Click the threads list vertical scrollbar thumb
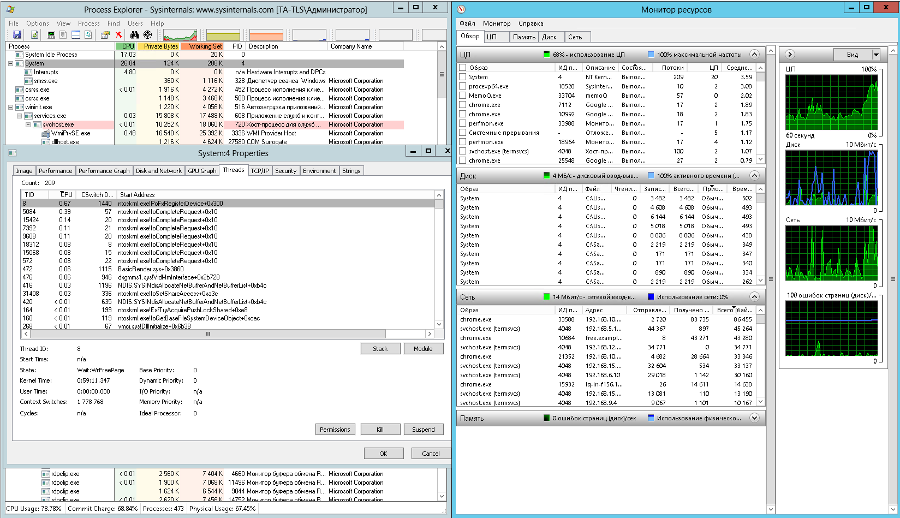This screenshot has height=518, width=900. tap(439, 204)
